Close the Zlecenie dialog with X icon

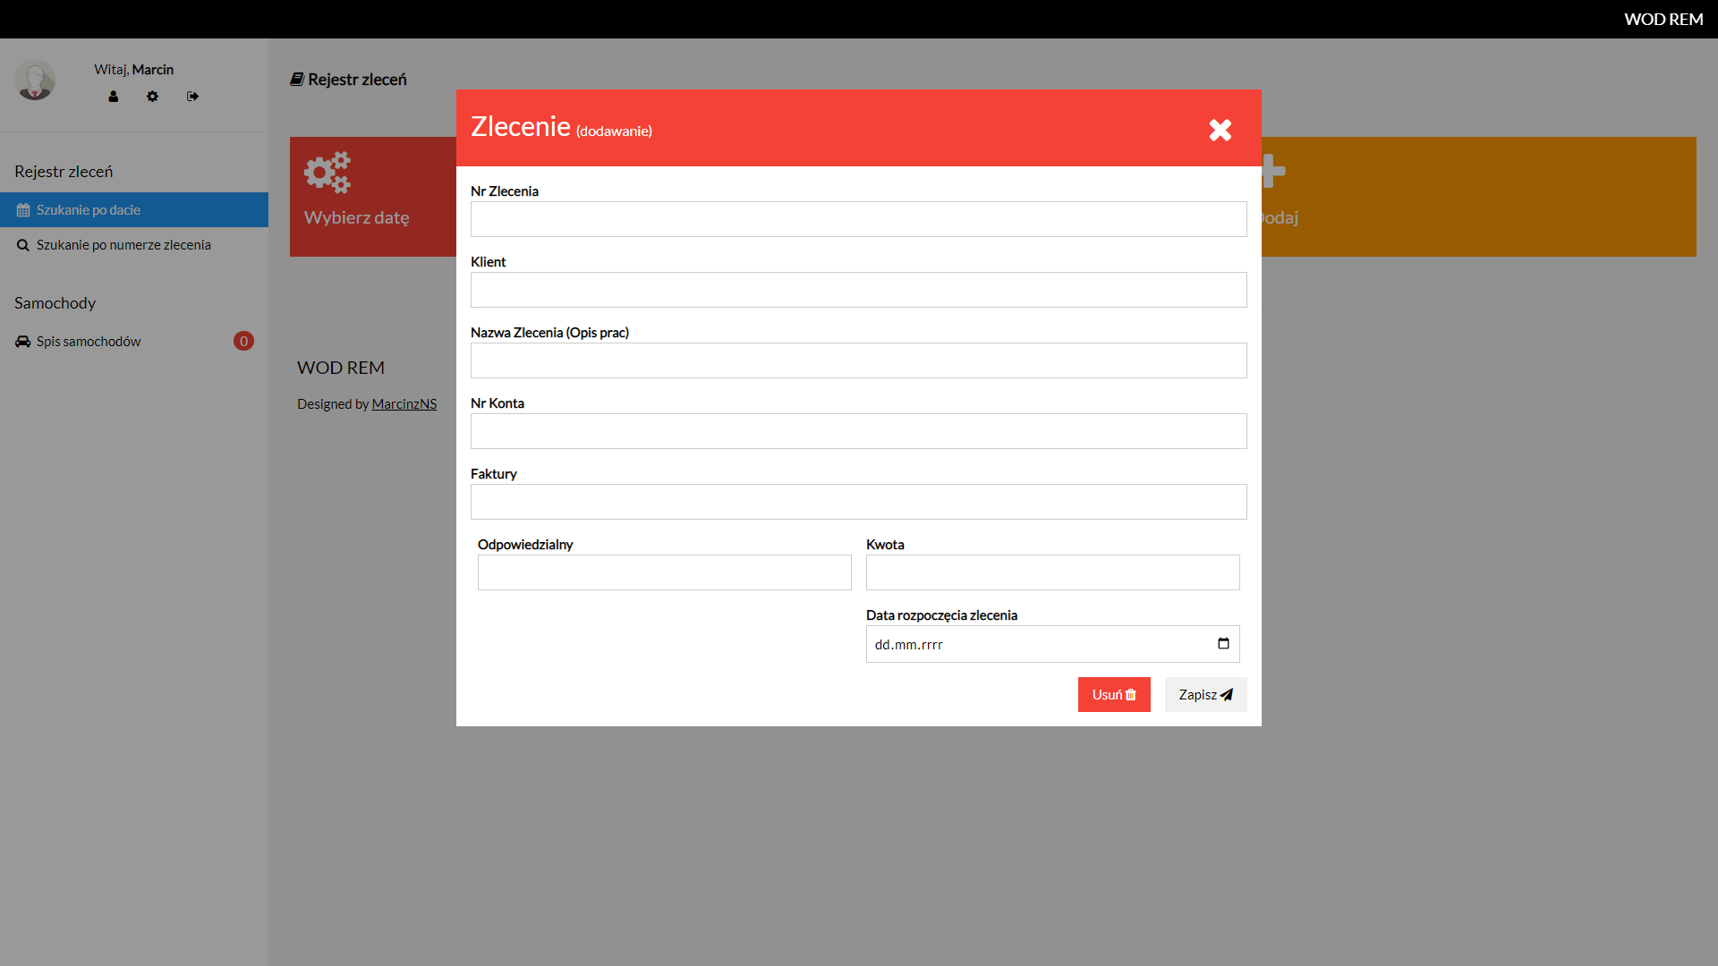pyautogui.click(x=1220, y=131)
